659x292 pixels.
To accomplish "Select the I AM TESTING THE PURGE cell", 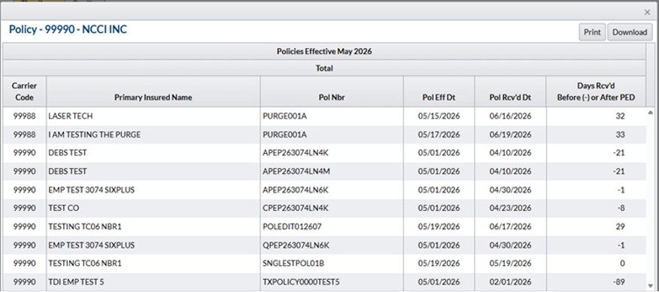I will (153, 134).
